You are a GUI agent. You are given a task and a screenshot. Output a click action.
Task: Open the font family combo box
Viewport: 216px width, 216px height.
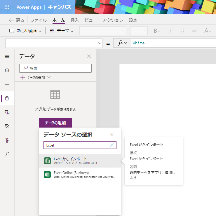[103, 31]
